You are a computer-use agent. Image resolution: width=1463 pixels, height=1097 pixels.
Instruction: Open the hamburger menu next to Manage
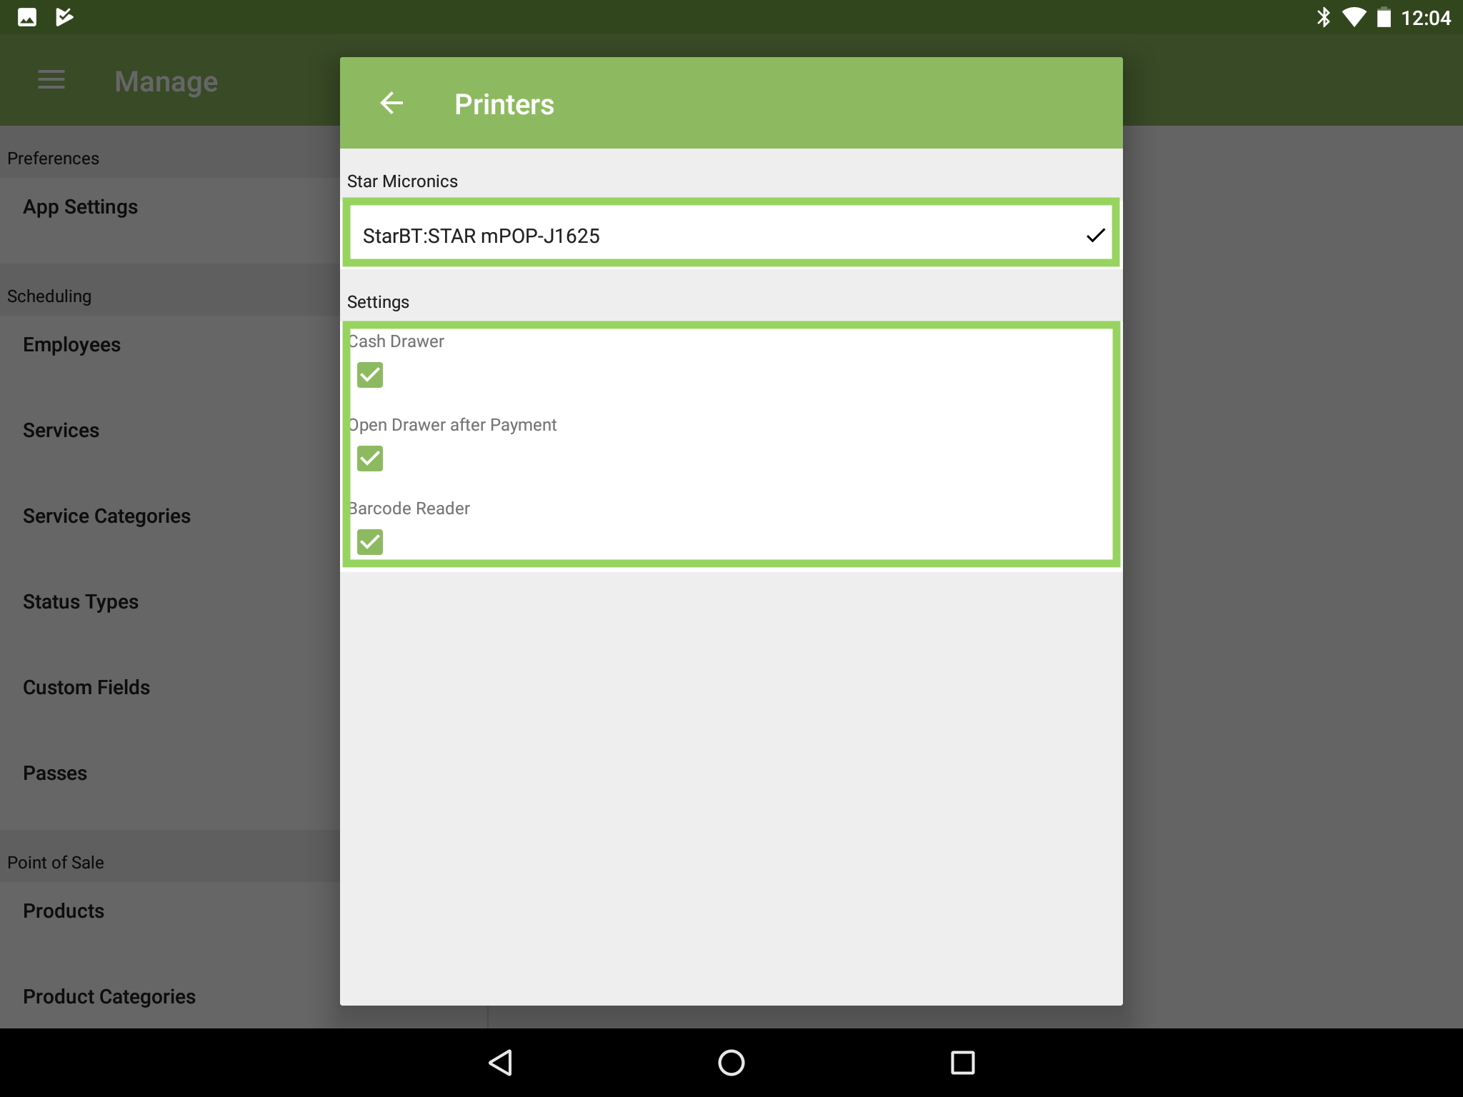coord(51,81)
